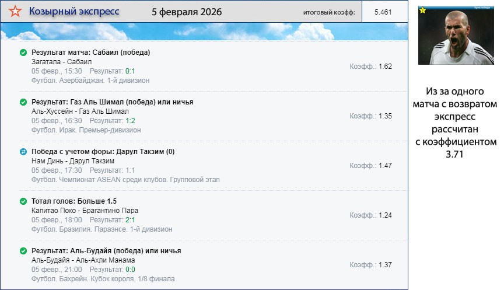Click the Футбол. Азербайджан. 1-й дивизион league text
This screenshot has width=504, height=290.
(90, 81)
